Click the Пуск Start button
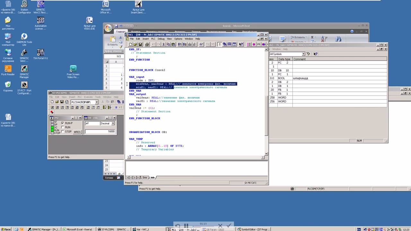 (x=6, y=229)
